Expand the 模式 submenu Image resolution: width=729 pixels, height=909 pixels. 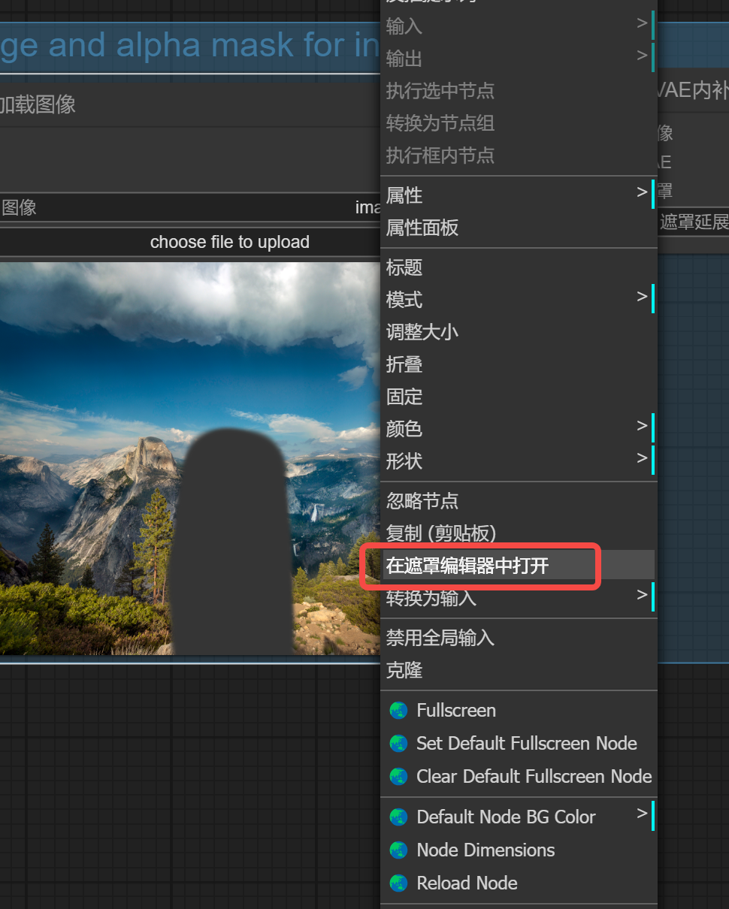(x=518, y=300)
